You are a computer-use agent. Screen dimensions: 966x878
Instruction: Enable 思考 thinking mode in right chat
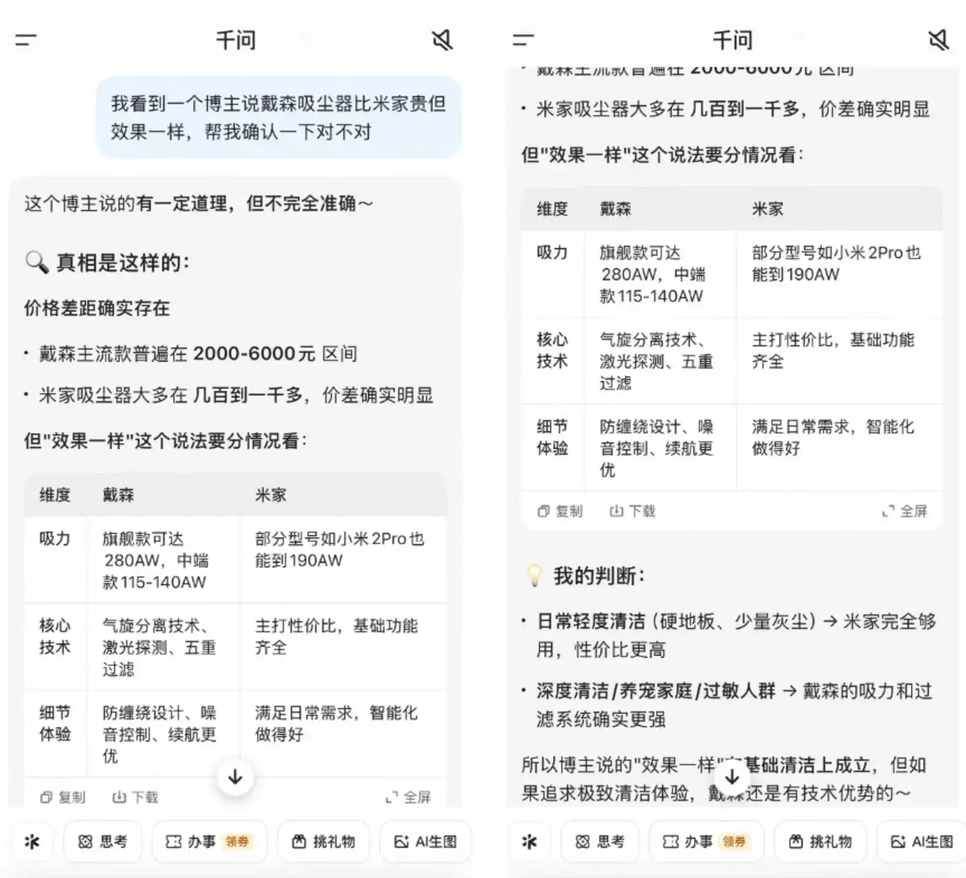(x=600, y=841)
